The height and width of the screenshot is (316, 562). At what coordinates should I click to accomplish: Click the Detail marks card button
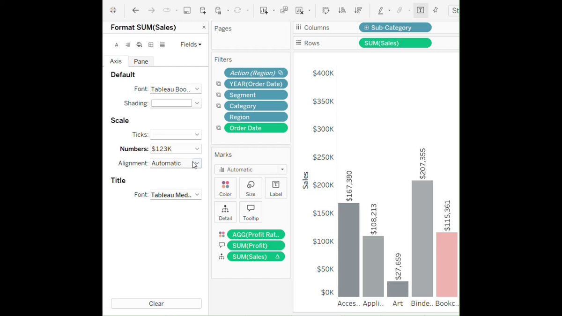click(225, 212)
